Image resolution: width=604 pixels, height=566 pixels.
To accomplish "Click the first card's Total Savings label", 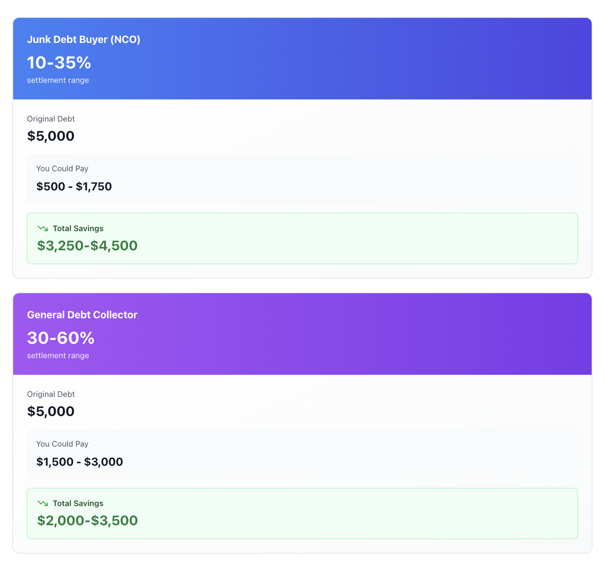I will pos(78,228).
